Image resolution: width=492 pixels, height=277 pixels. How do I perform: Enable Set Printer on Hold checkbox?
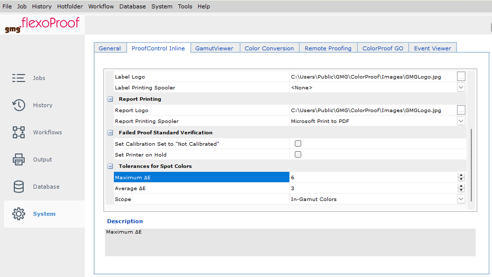pos(298,155)
